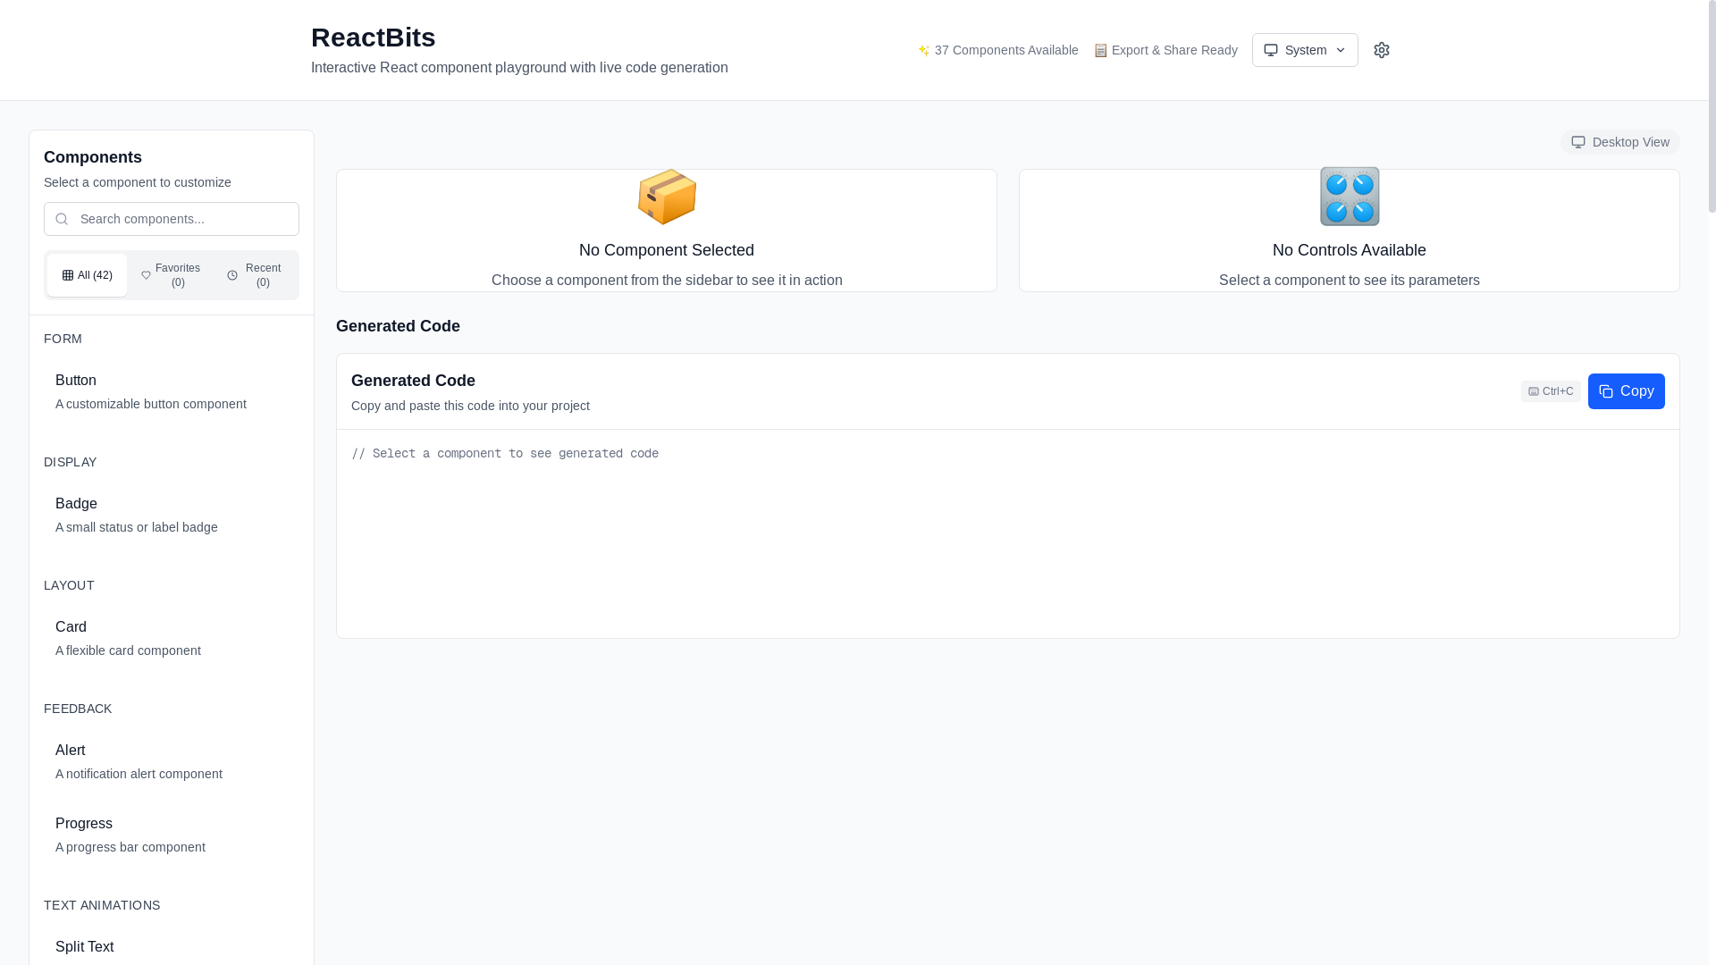Click the package box emoji icon

click(667, 197)
